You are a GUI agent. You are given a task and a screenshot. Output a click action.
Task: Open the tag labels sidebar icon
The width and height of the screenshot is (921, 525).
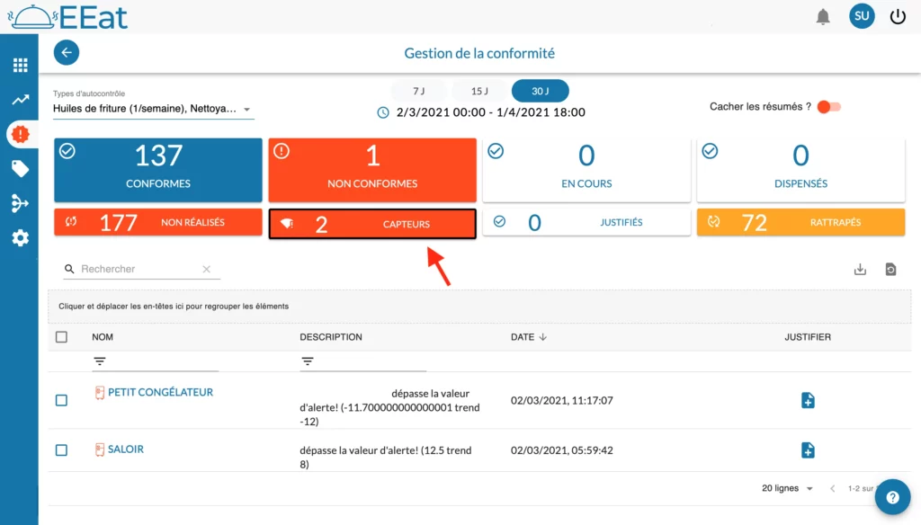click(x=20, y=169)
